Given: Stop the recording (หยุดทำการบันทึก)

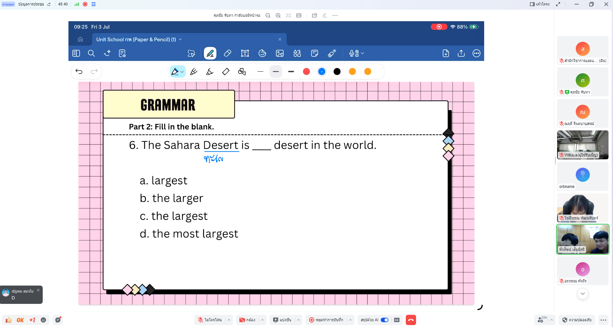Looking at the screenshot, I should 326,320.
